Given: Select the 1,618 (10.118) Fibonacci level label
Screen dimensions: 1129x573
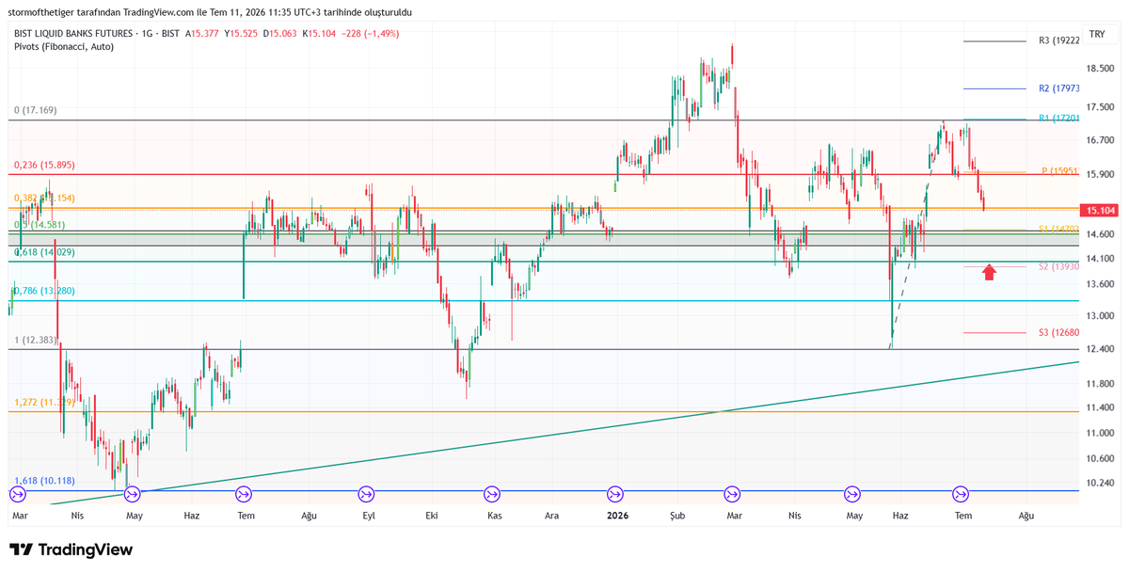Looking at the screenshot, I should (44, 481).
